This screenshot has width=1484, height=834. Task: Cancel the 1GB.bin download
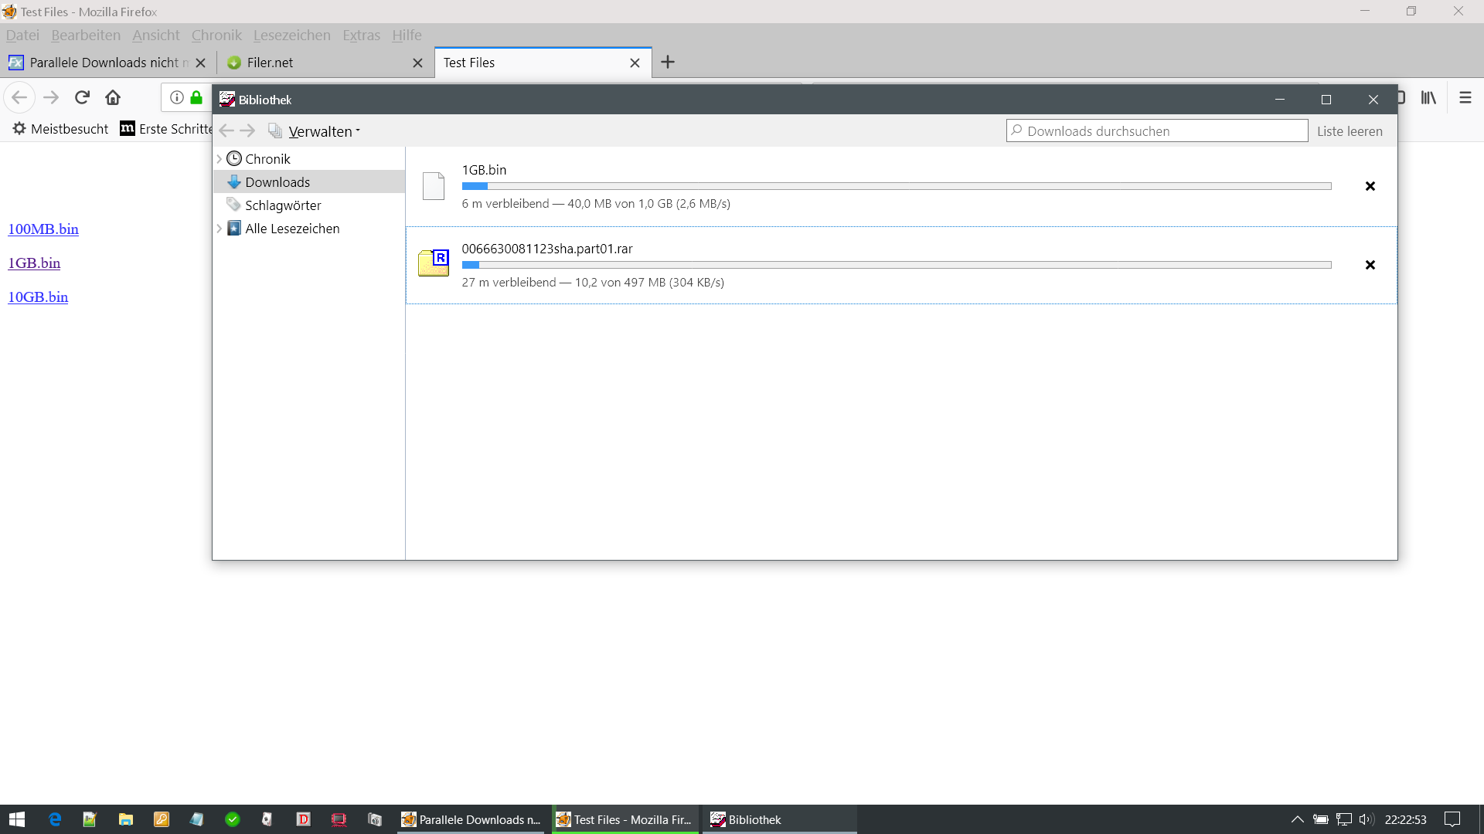point(1370,186)
